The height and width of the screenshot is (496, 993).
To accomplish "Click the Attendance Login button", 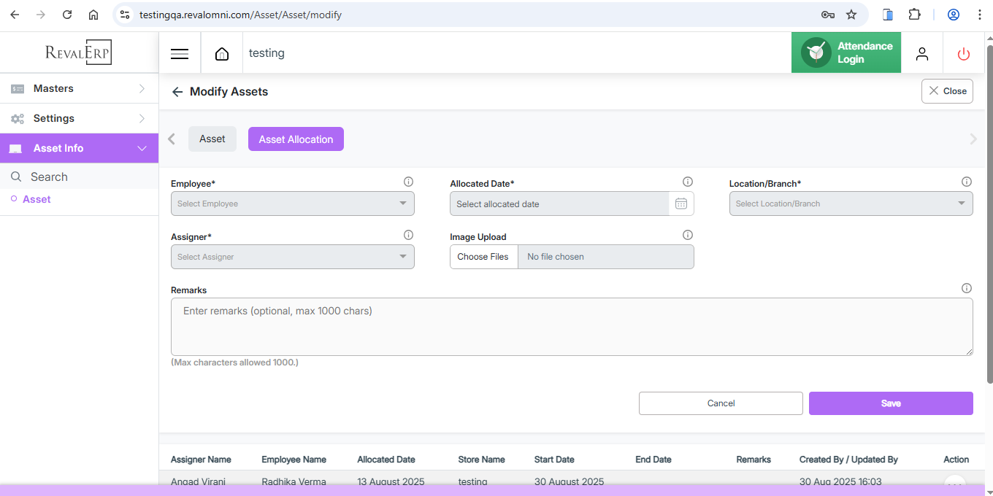I will [846, 53].
